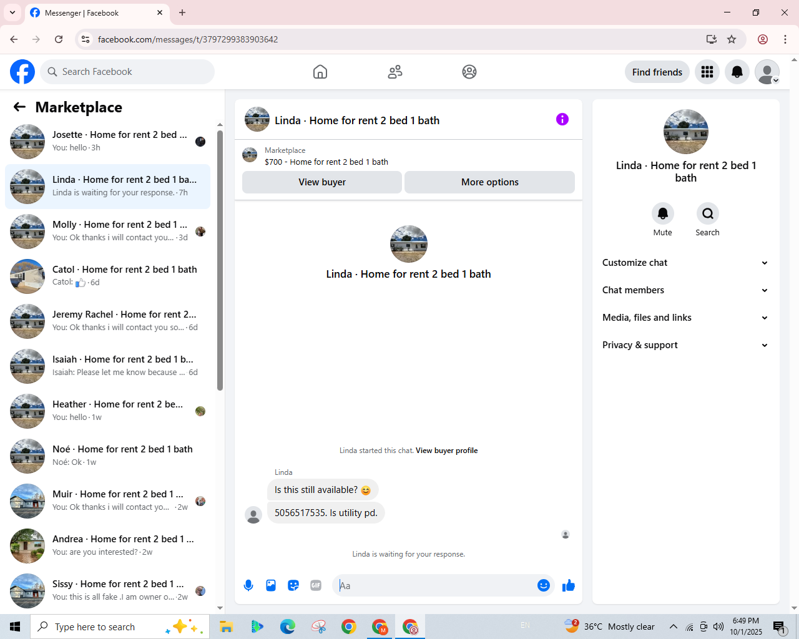
Task: Expand Chat members section
Action: click(x=685, y=290)
